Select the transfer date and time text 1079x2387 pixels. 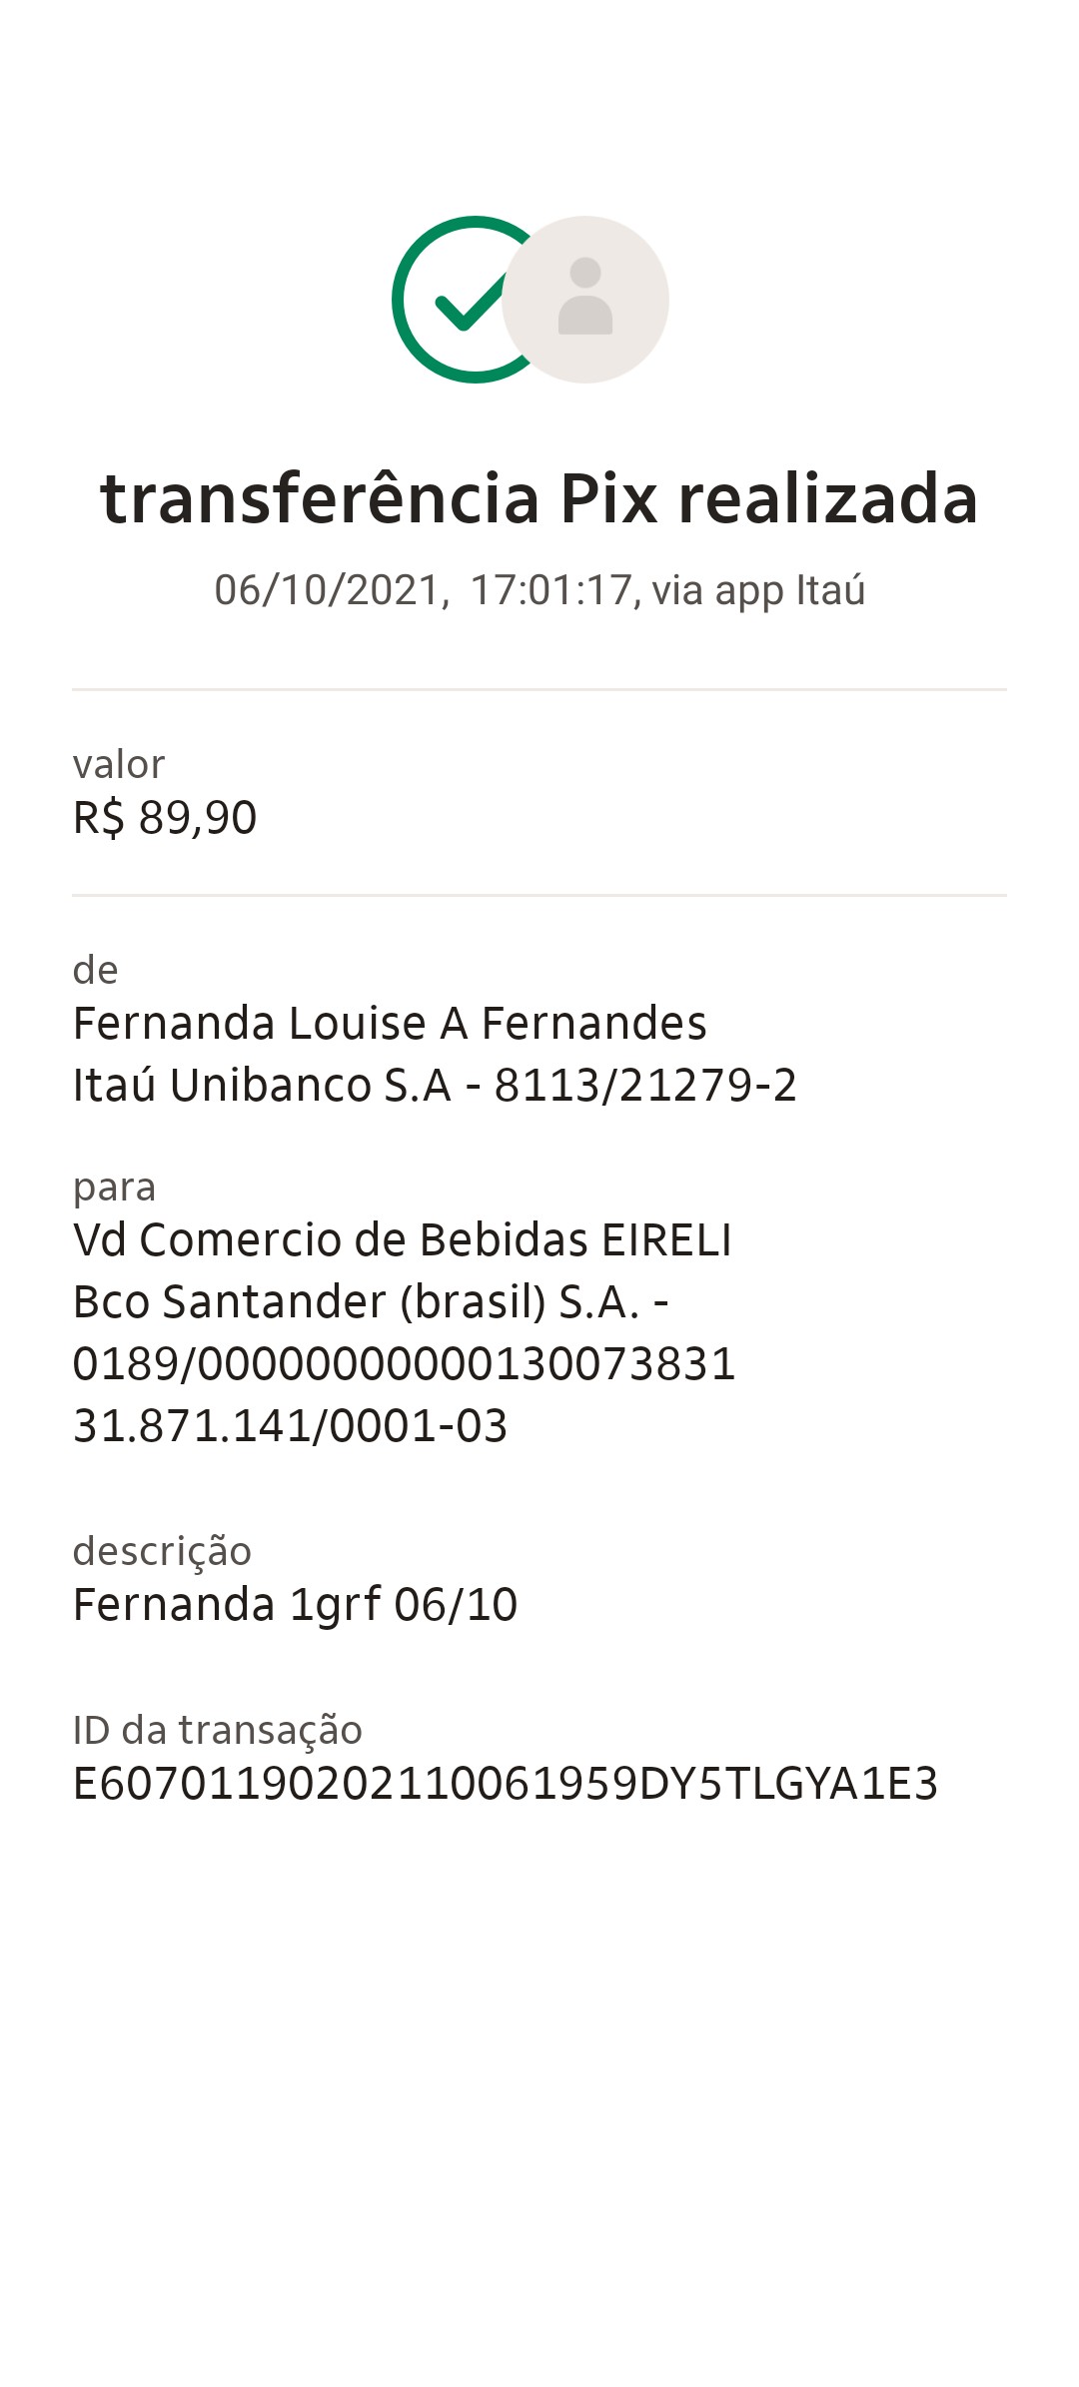[539, 590]
